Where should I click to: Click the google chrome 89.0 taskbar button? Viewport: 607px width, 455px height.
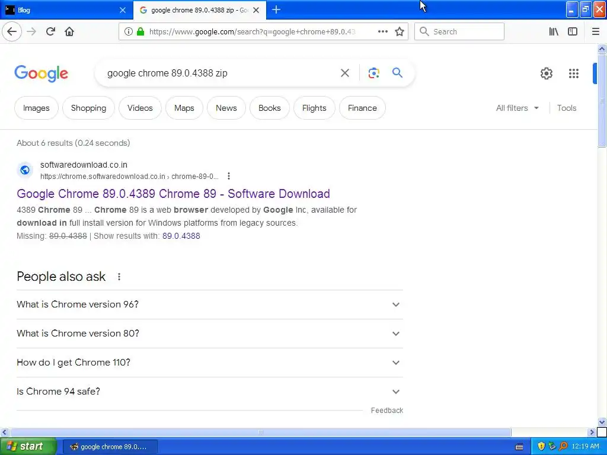[x=110, y=447]
